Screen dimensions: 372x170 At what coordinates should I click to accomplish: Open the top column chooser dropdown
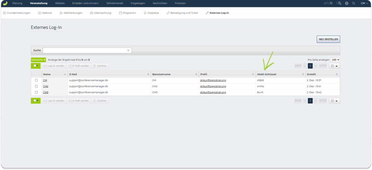(334, 66)
